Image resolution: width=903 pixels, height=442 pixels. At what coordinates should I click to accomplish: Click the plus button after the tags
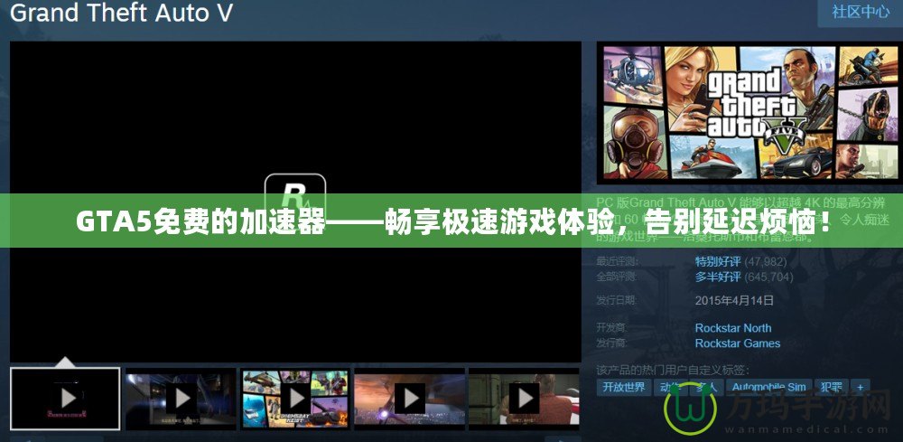tap(861, 387)
